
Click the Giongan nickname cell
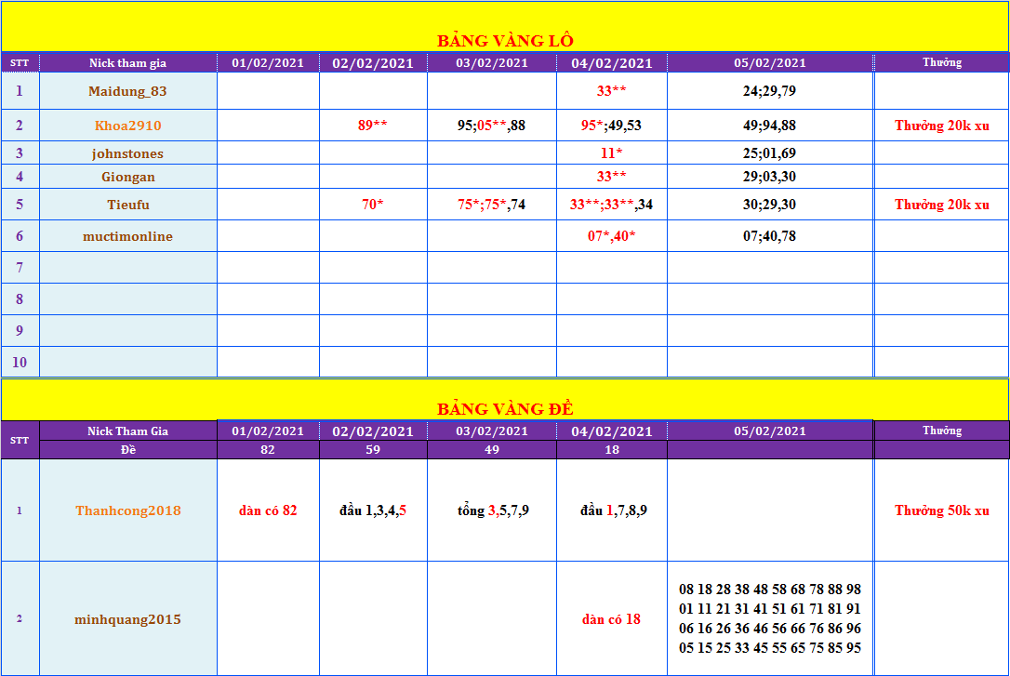(128, 177)
